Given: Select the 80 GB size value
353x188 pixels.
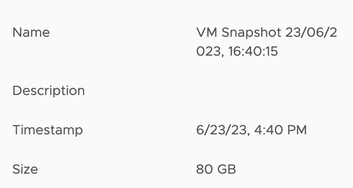Looking at the screenshot, I should (x=216, y=169).
